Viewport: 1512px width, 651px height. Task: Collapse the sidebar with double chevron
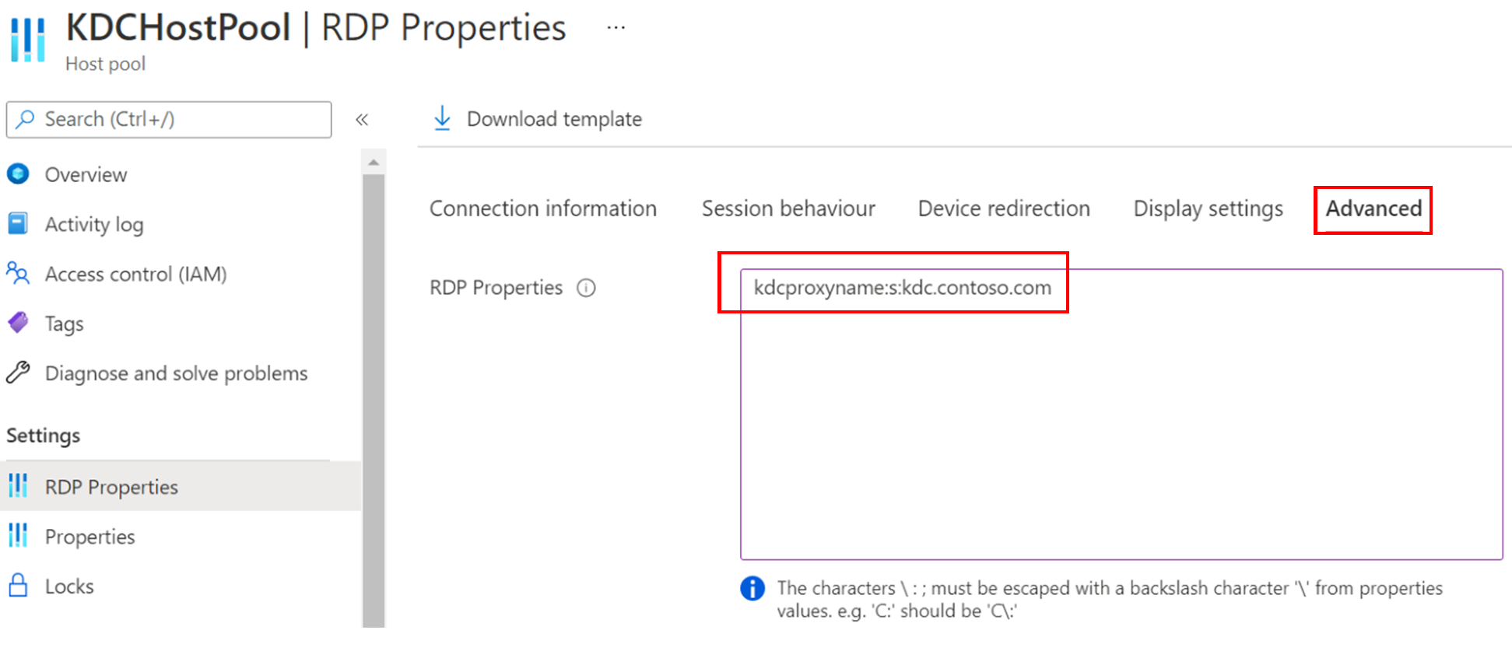[x=362, y=120]
